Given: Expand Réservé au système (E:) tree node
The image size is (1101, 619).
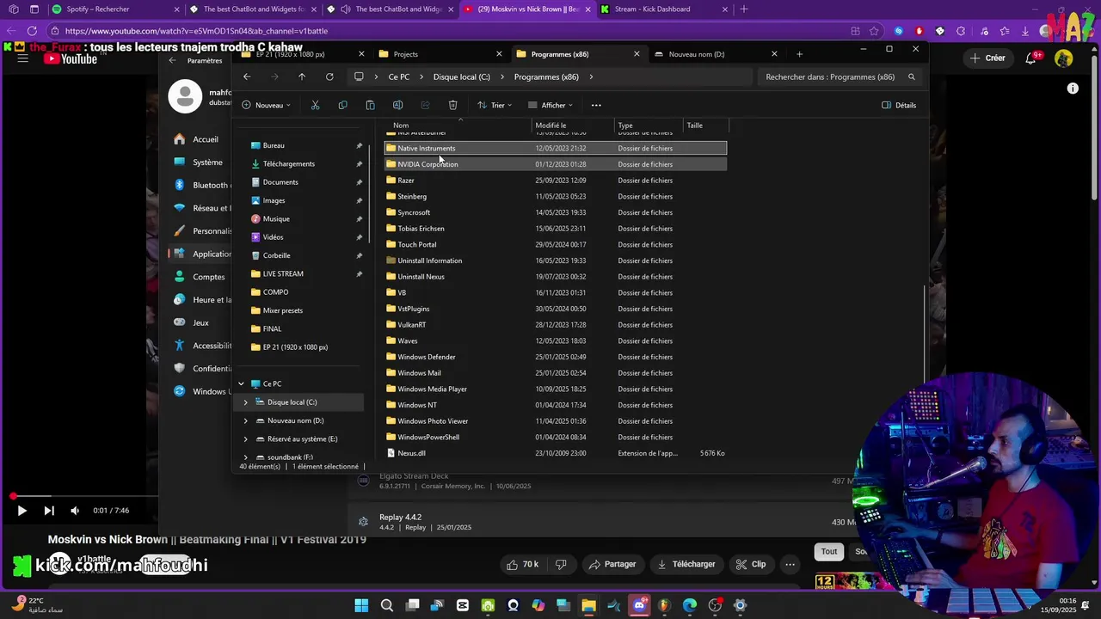Looking at the screenshot, I should point(245,439).
